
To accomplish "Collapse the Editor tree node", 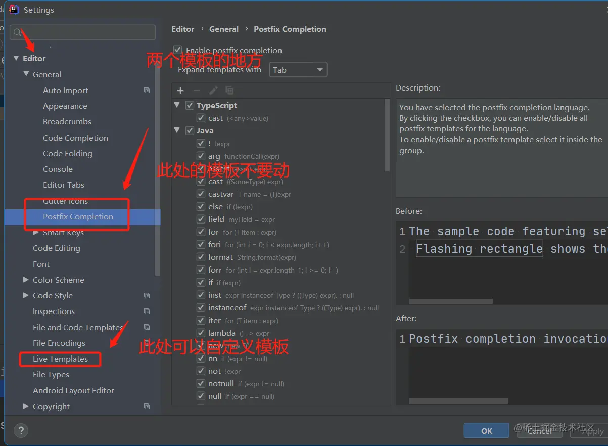I will point(16,58).
